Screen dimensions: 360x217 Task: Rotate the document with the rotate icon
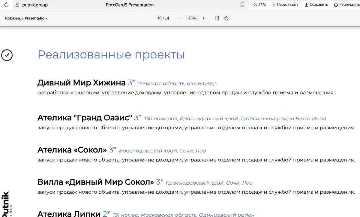click(x=226, y=18)
